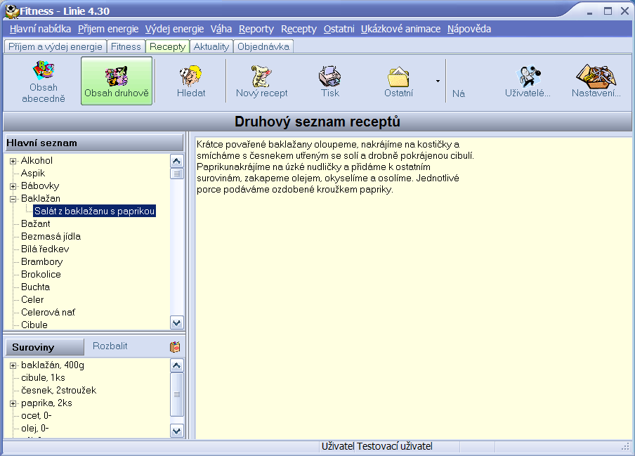This screenshot has width=635, height=456.
Task: Switch to the Fitness tab
Action: [126, 46]
